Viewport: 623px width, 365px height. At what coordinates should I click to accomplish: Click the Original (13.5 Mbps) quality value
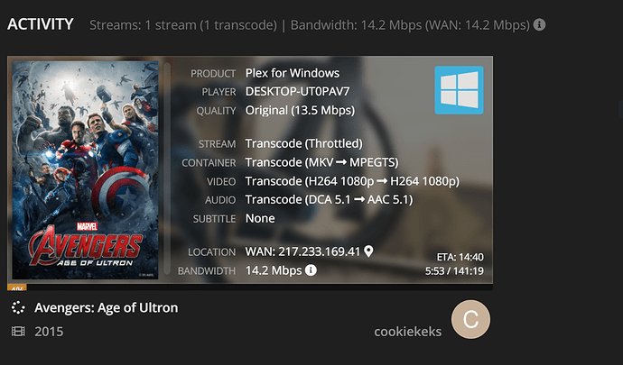[x=300, y=110]
